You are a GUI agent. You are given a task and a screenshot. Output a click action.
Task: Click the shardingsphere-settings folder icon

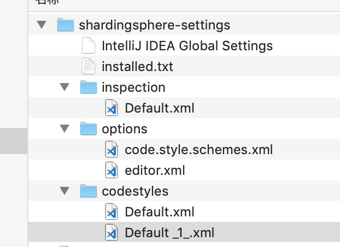(66, 25)
